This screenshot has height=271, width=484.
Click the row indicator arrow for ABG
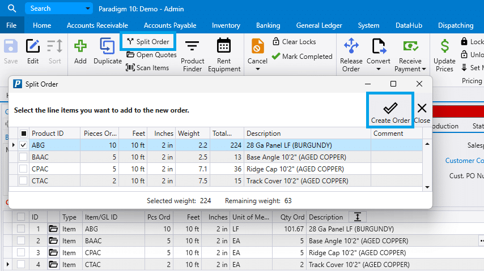(x=13, y=145)
